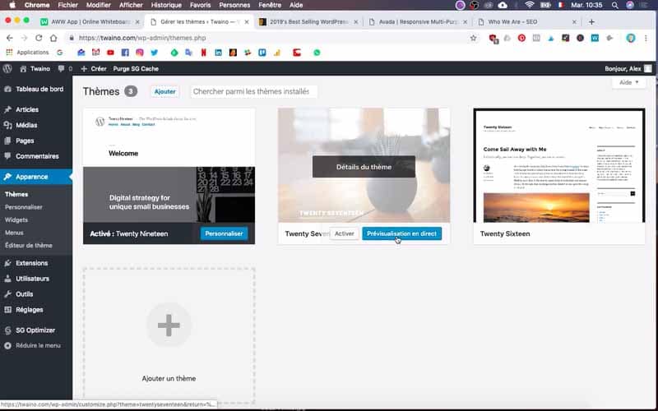
Task: Click the WordPress logo in admin bar
Action: 7,68
